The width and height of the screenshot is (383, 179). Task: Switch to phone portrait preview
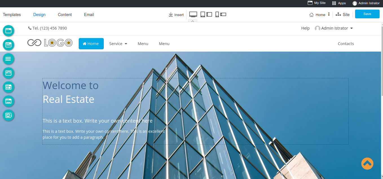click(x=217, y=14)
